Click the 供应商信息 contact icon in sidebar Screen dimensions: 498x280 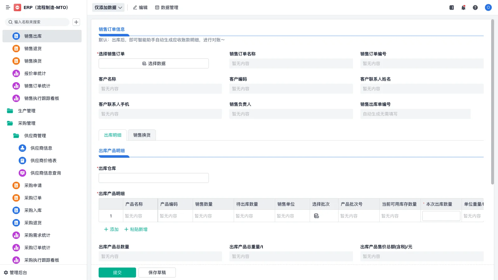pos(22,148)
